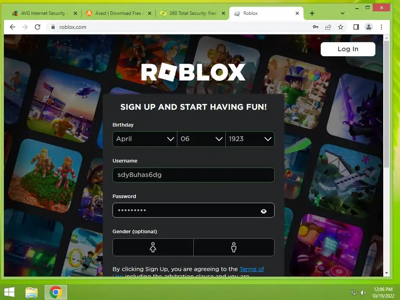Open the birthday month dropdown showing April
This screenshot has width=400, height=300.
coord(145,139)
